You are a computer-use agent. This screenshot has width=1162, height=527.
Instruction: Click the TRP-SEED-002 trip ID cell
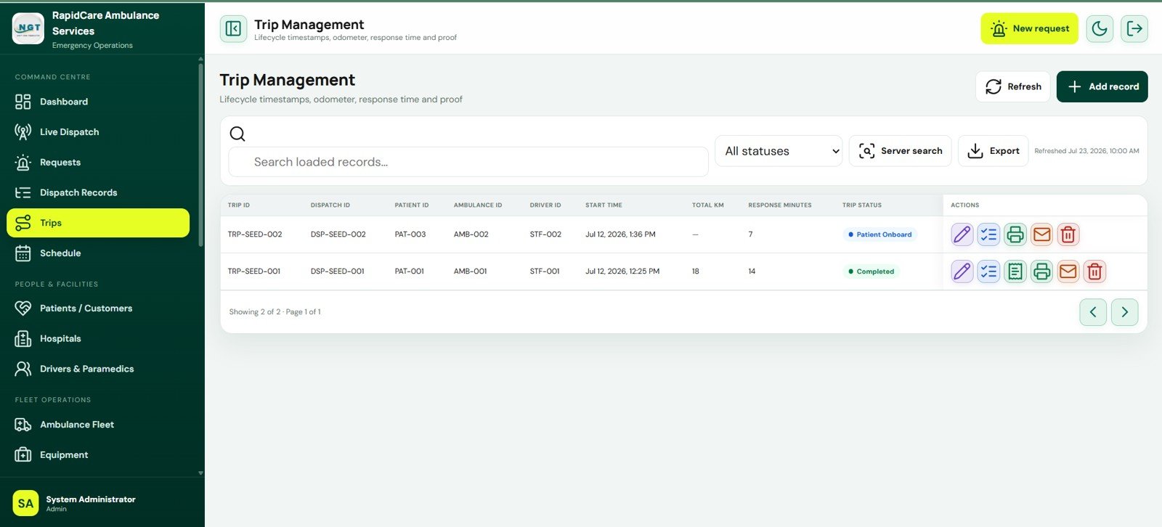255,234
